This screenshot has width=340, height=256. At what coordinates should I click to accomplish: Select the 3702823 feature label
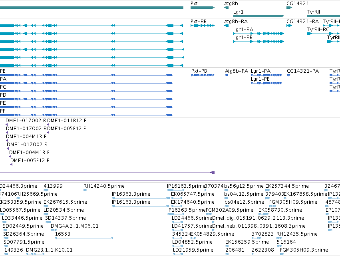[263, 234]
